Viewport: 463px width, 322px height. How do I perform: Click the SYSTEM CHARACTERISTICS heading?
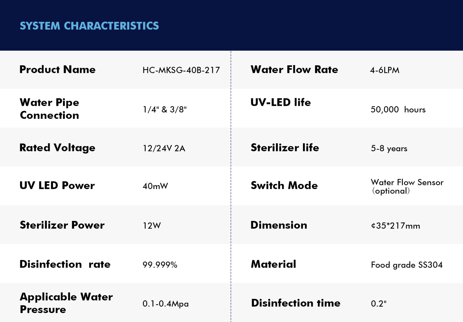(x=89, y=26)
